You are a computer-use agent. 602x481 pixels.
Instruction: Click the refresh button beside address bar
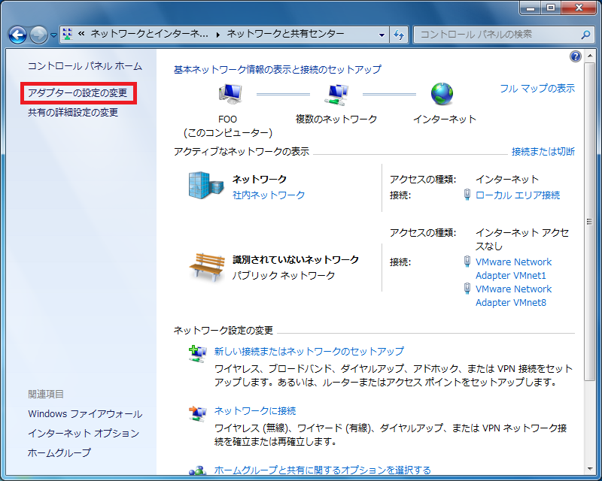coord(400,35)
